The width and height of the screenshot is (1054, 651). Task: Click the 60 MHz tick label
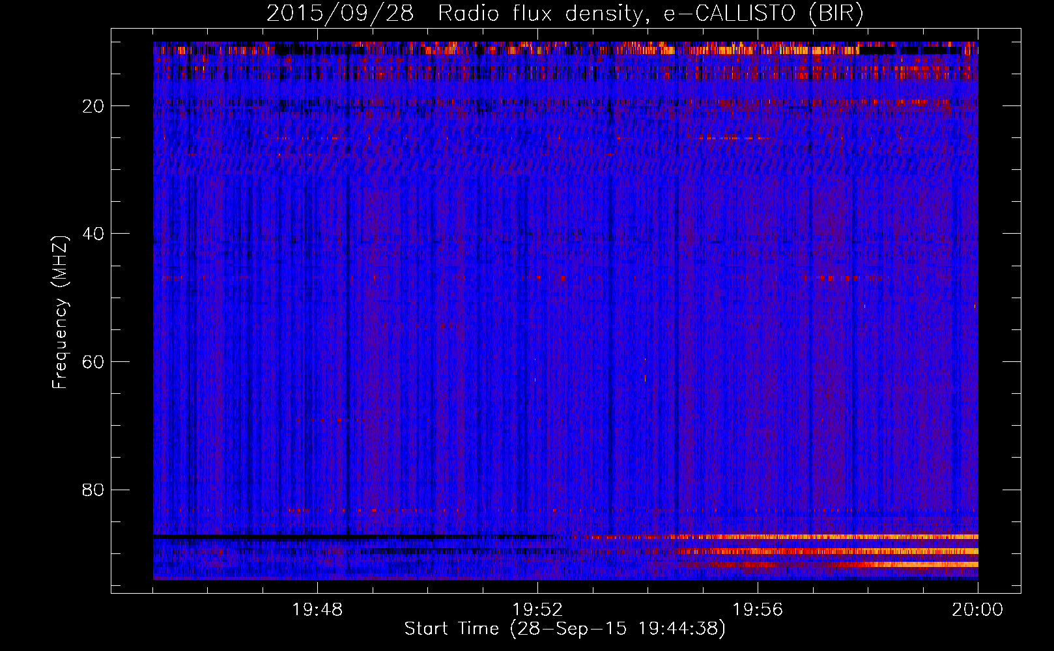tap(93, 362)
